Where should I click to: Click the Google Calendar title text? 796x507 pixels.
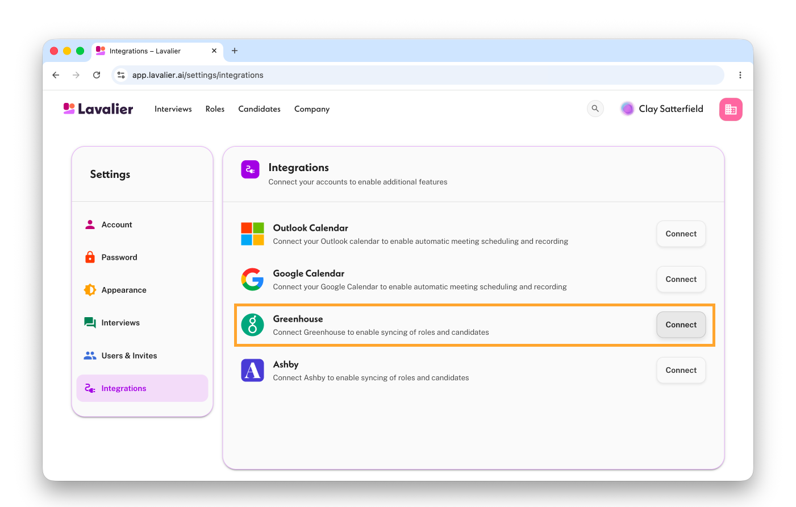pyautogui.click(x=309, y=273)
